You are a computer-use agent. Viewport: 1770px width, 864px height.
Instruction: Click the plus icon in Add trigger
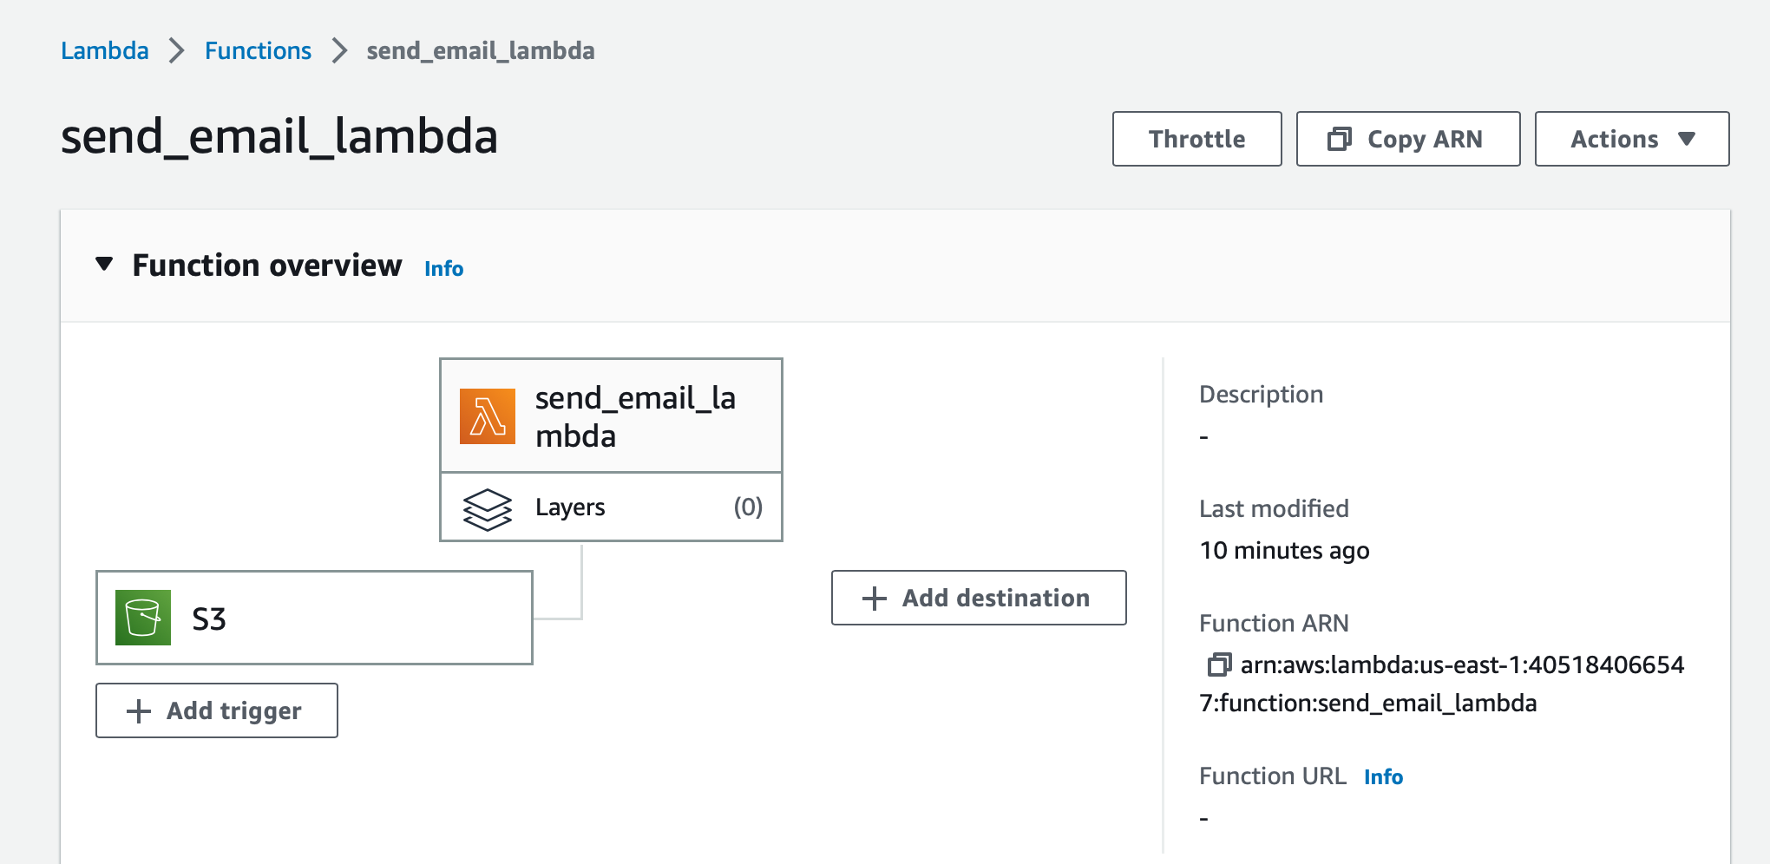[x=139, y=711]
